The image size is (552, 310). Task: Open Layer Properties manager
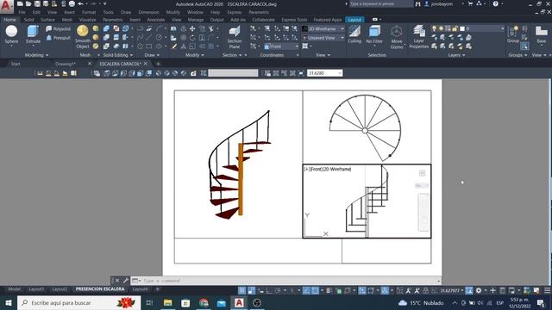click(418, 36)
